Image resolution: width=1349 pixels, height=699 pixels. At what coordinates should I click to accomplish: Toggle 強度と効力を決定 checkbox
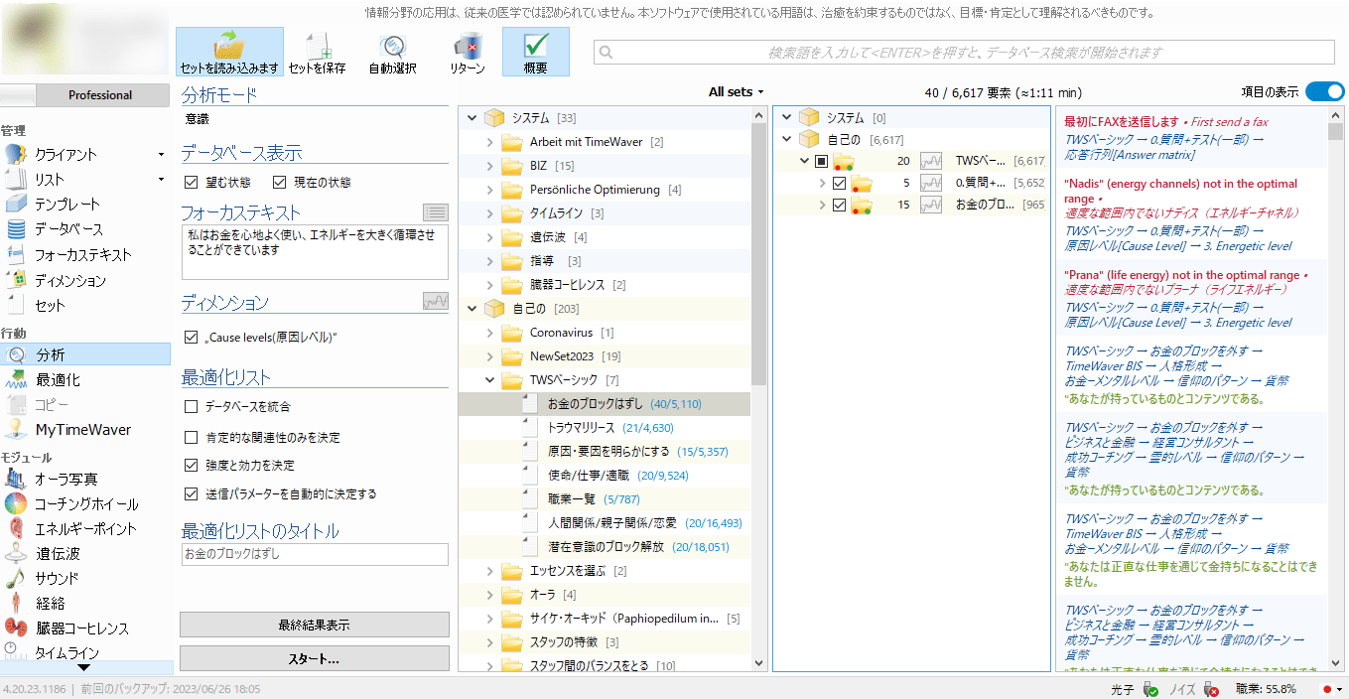[192, 465]
